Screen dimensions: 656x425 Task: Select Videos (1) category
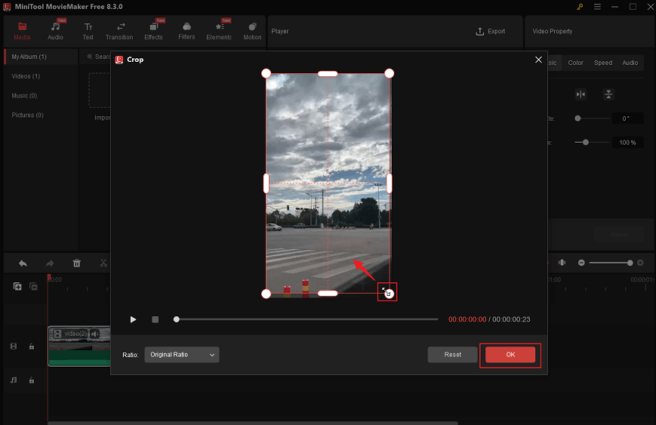[x=26, y=76]
